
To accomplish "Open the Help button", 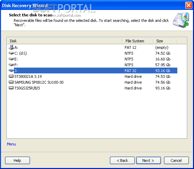I will (x=17, y=160).
